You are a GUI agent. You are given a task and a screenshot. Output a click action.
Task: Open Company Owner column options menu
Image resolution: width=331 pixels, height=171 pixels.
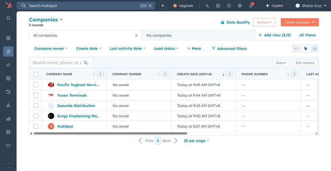pyautogui.click(x=165, y=74)
